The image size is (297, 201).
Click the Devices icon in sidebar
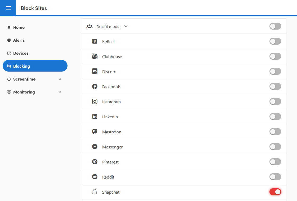point(9,53)
